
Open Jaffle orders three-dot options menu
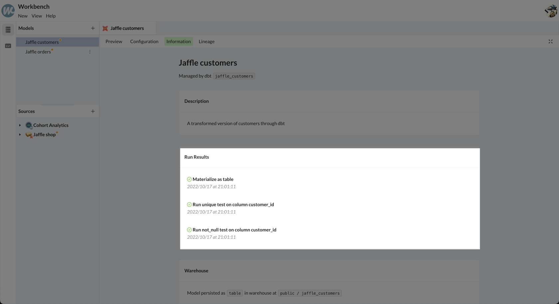click(x=90, y=52)
